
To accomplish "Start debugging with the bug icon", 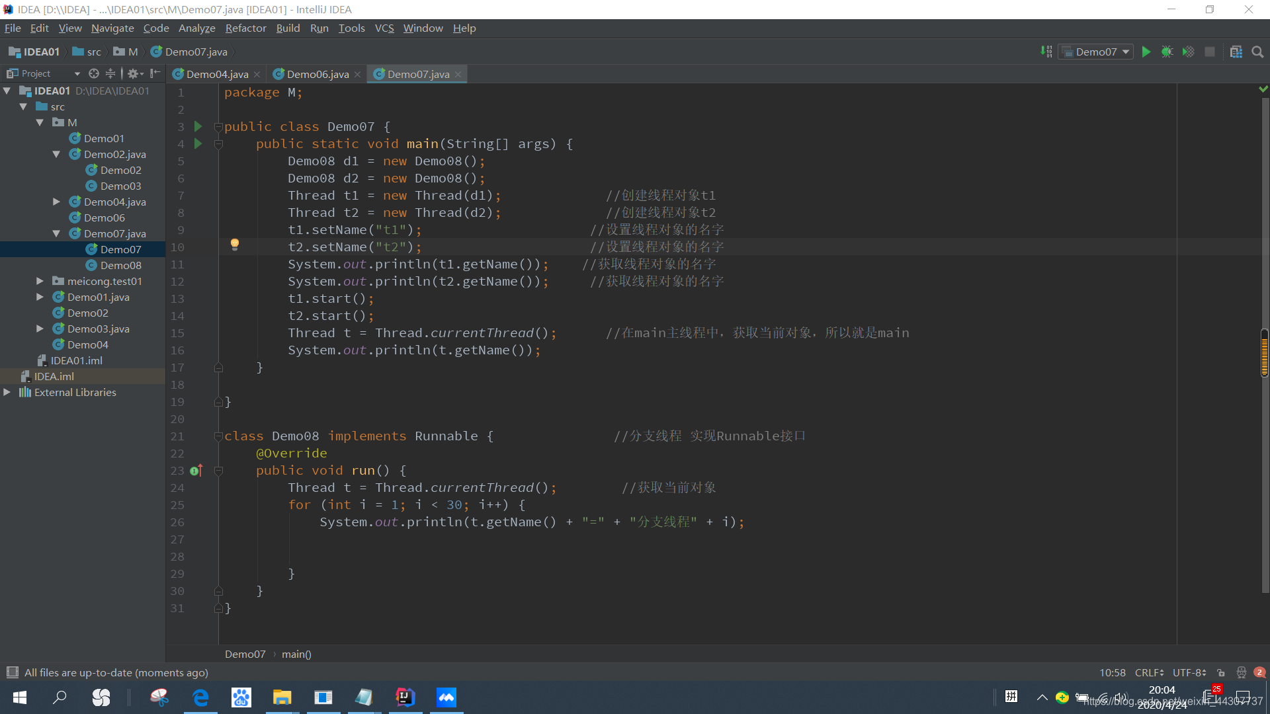I will click(x=1167, y=52).
